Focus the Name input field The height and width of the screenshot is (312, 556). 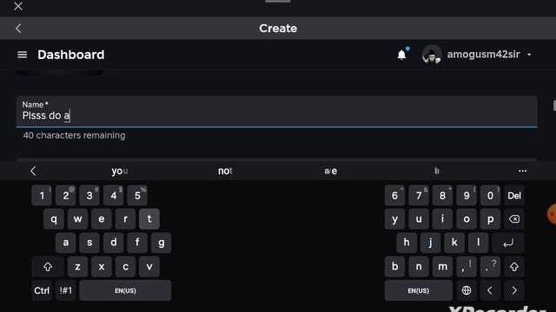pos(276,112)
